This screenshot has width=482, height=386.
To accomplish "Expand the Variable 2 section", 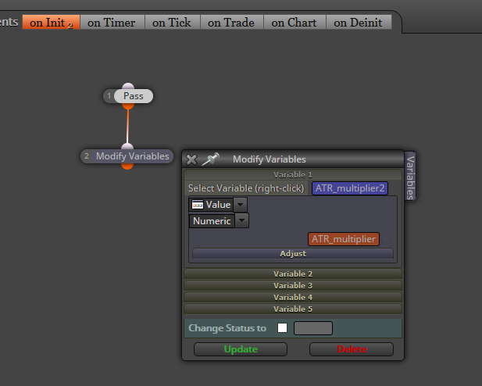I will (293, 273).
